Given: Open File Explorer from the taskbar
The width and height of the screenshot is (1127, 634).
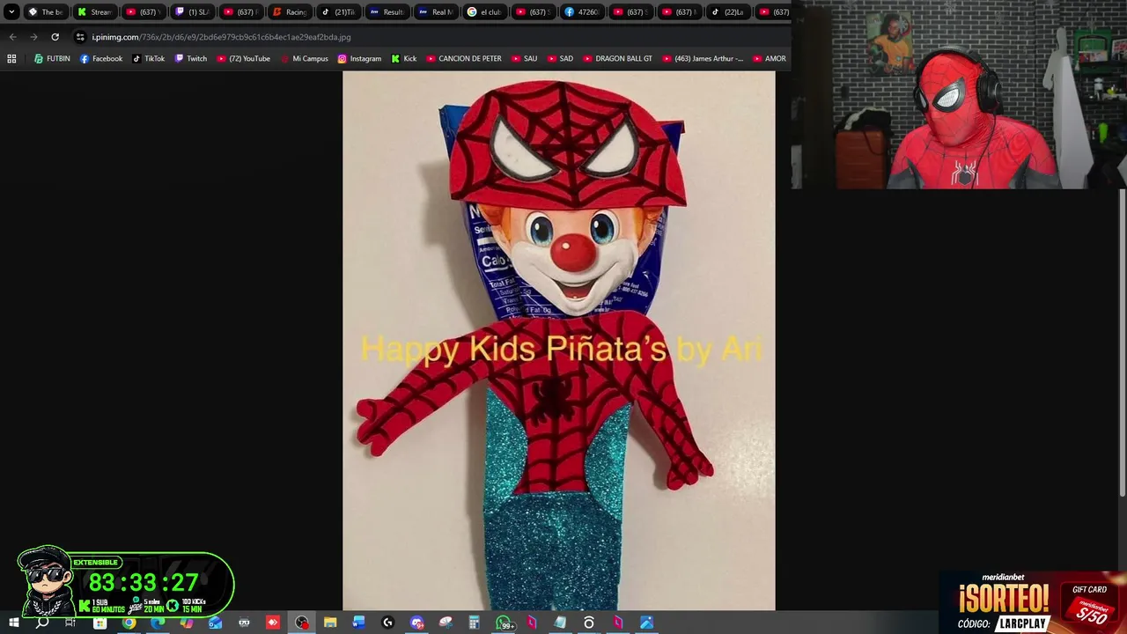Looking at the screenshot, I should pyautogui.click(x=330, y=623).
